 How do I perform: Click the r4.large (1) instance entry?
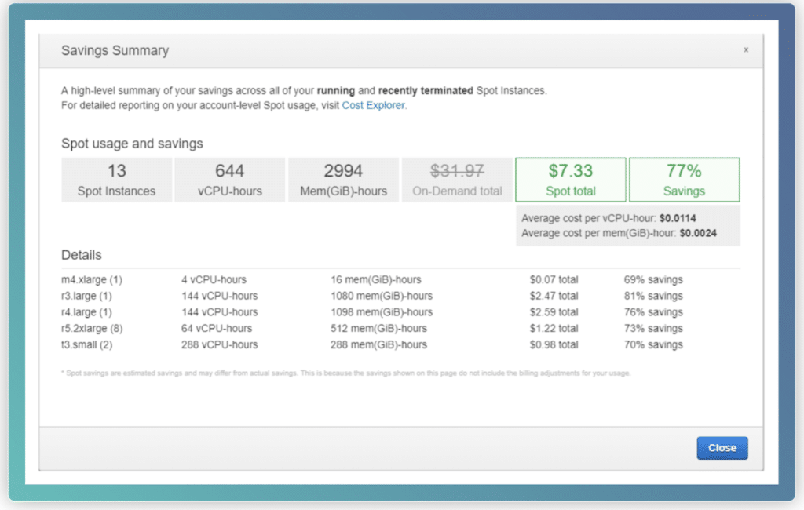tap(86, 312)
